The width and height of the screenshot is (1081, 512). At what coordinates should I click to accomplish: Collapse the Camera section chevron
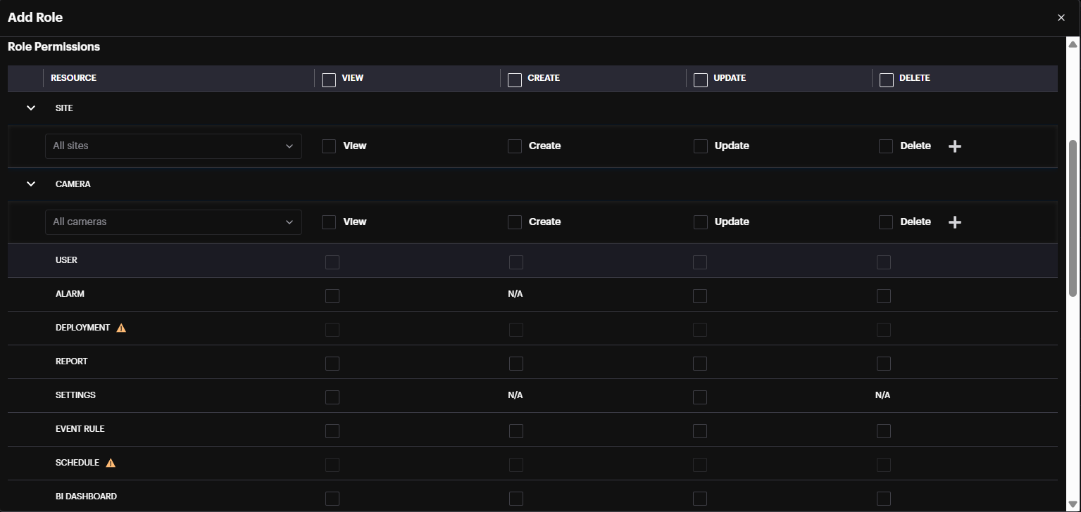(31, 184)
